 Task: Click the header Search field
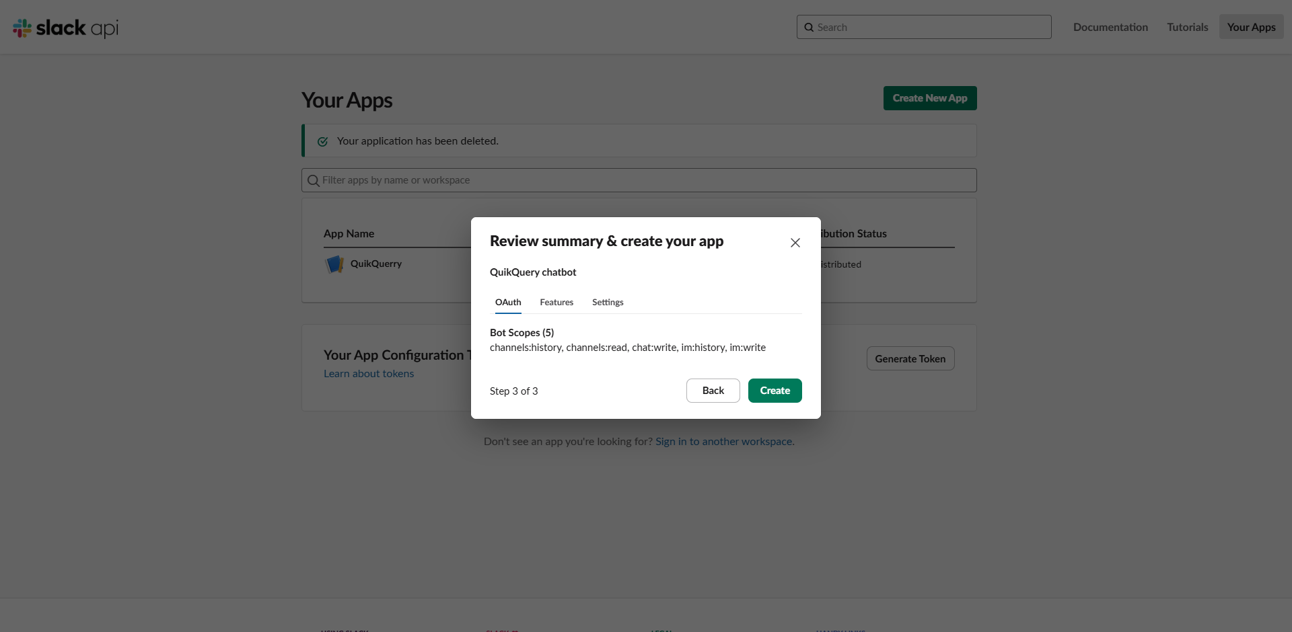(x=924, y=28)
